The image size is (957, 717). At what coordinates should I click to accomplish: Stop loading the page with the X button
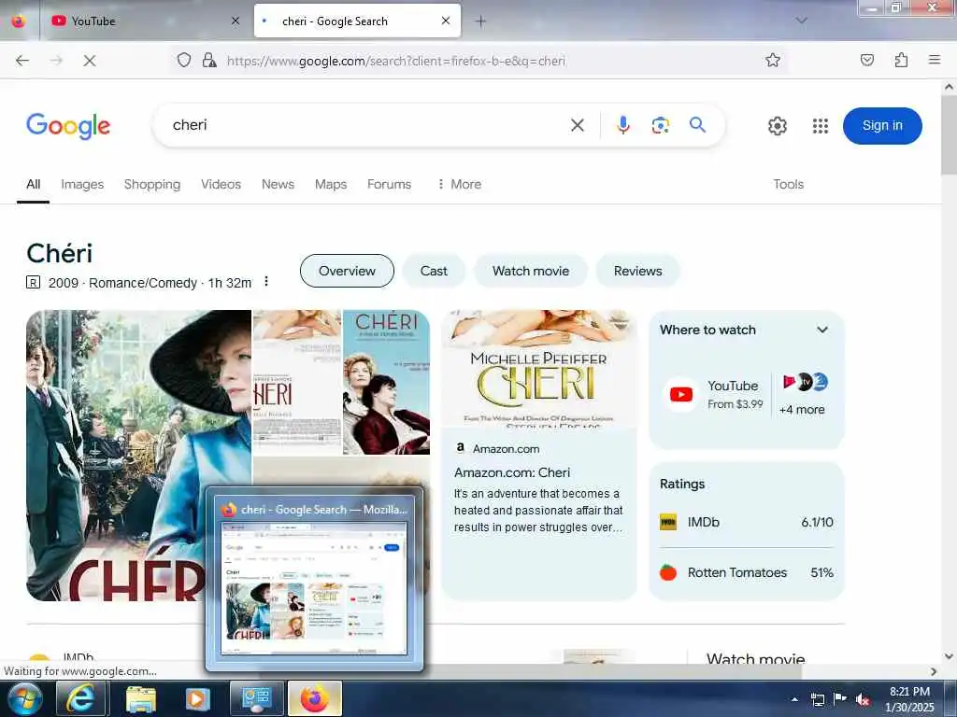[x=89, y=61]
